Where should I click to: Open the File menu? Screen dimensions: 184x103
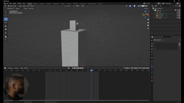coord(7,3)
